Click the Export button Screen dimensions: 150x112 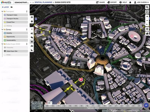click(112, 2)
